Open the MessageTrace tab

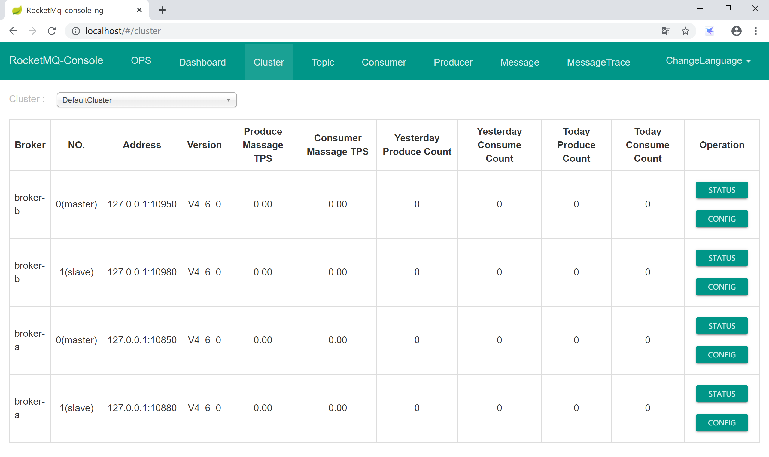[598, 62]
